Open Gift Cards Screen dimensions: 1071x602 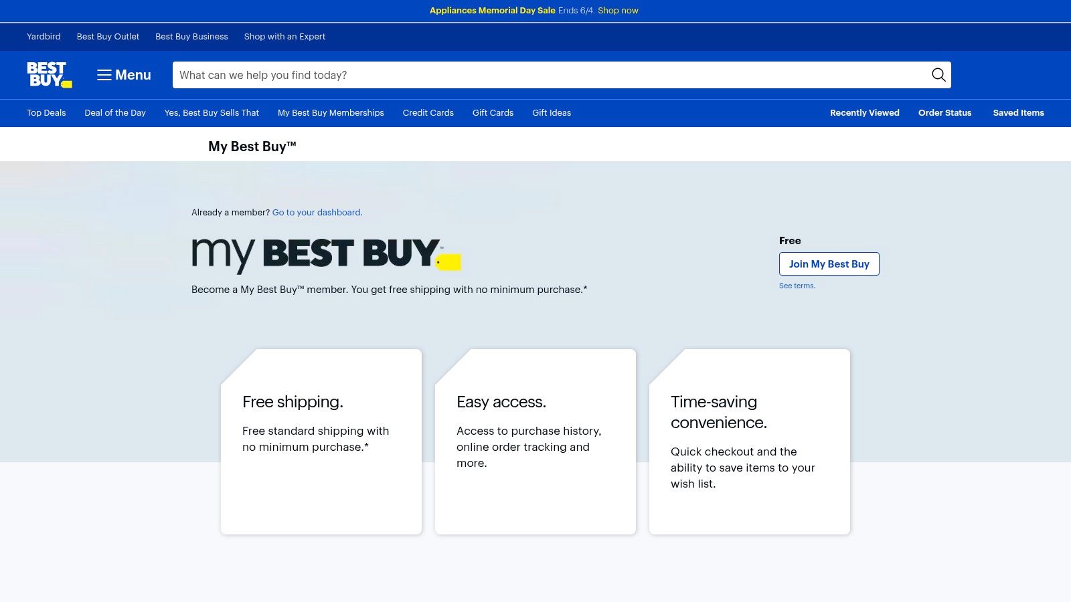pos(493,113)
